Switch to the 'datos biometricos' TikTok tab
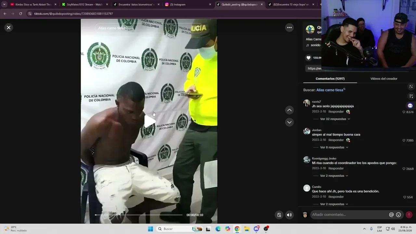Screen dimensions: 416x234 (136, 5)
